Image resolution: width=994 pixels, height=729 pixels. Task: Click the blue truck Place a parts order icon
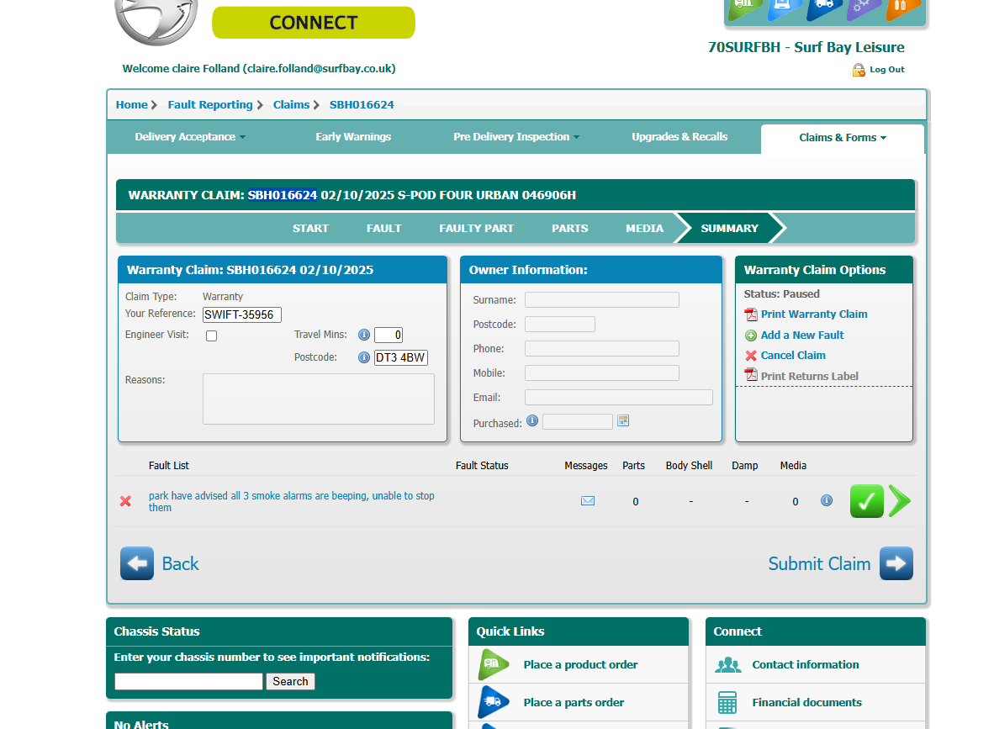coord(494,702)
